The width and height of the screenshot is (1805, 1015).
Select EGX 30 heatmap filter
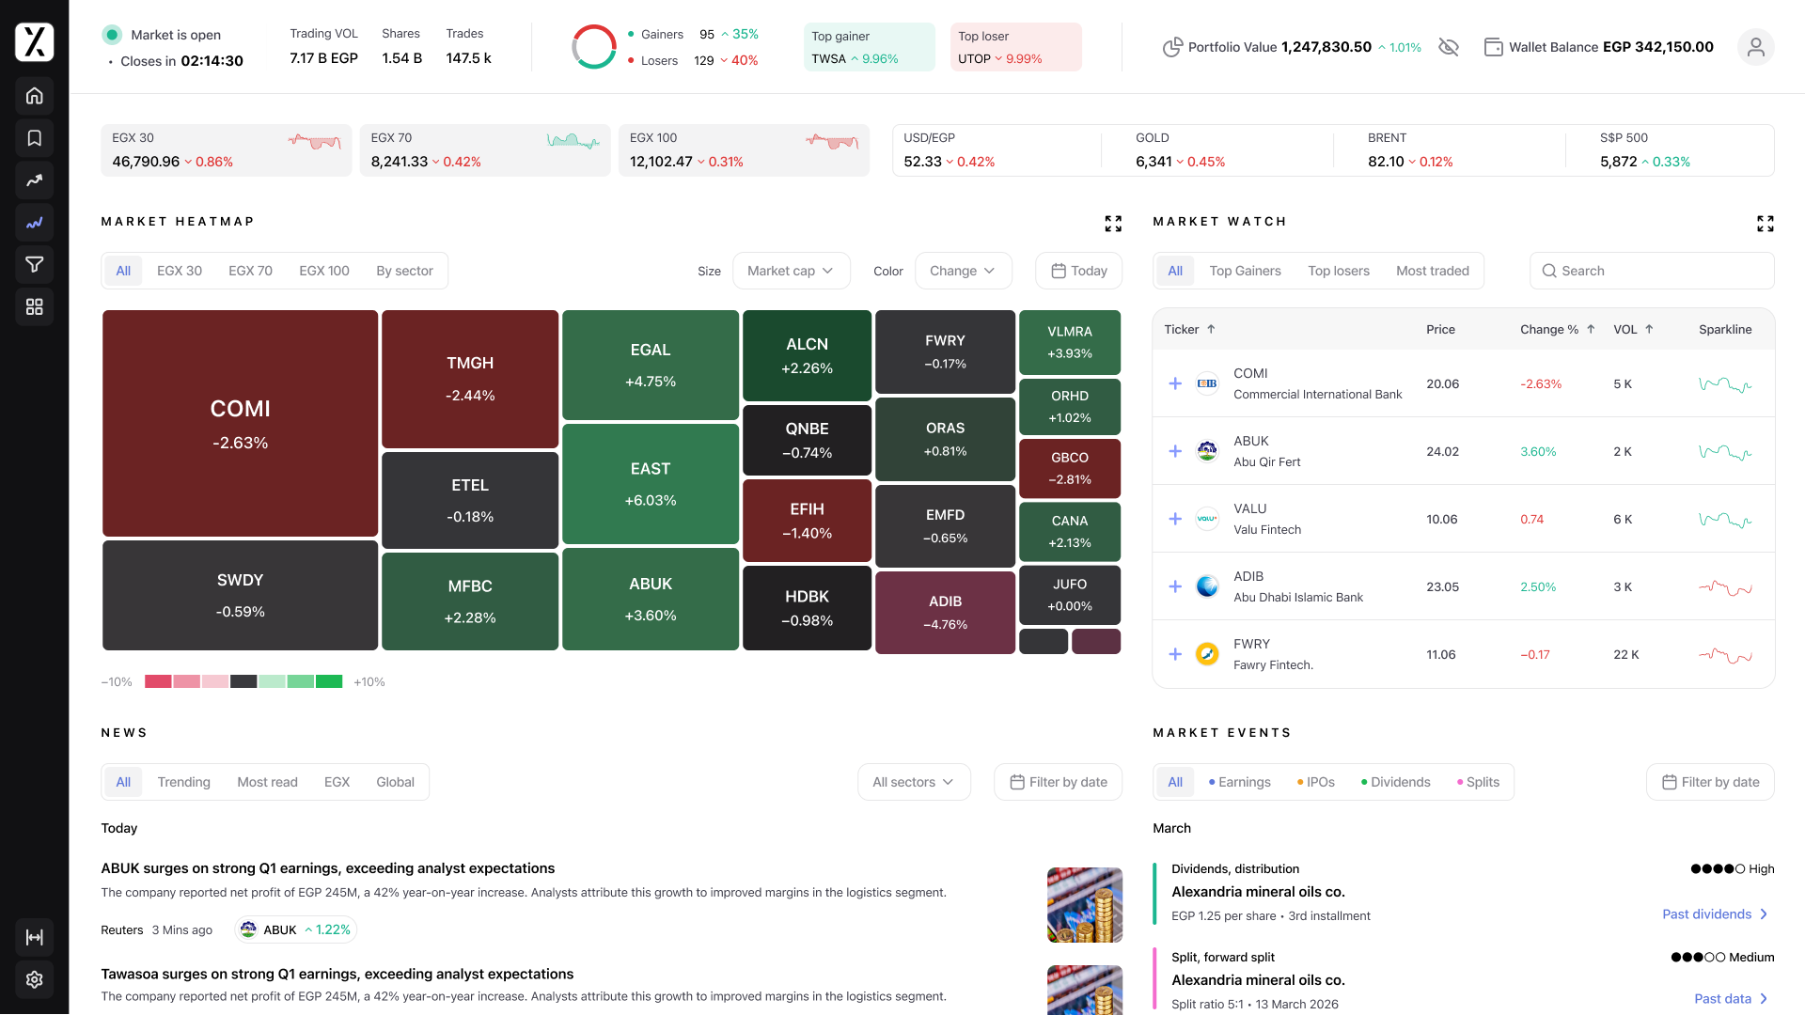(180, 271)
